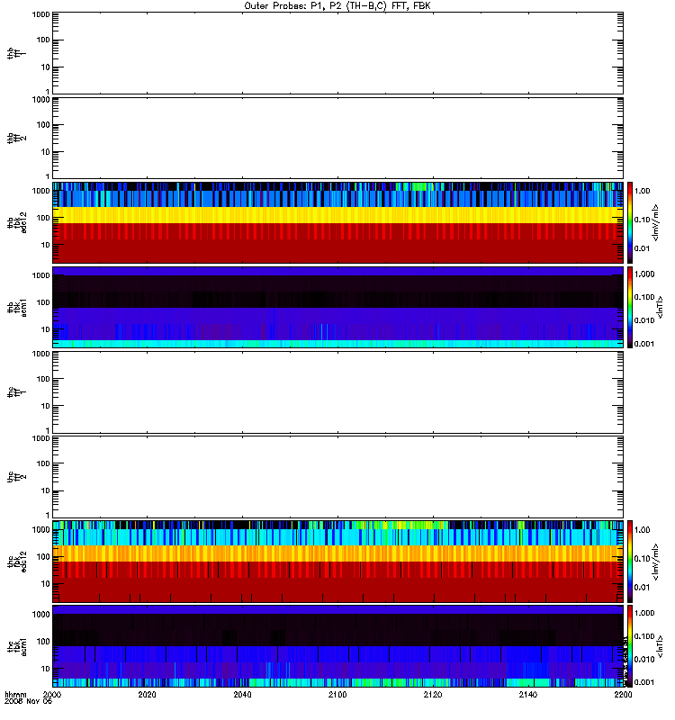675x720 pixels.
Task: Click the thc scm1 '<|nT|>' unit label
Action: [x=661, y=646]
